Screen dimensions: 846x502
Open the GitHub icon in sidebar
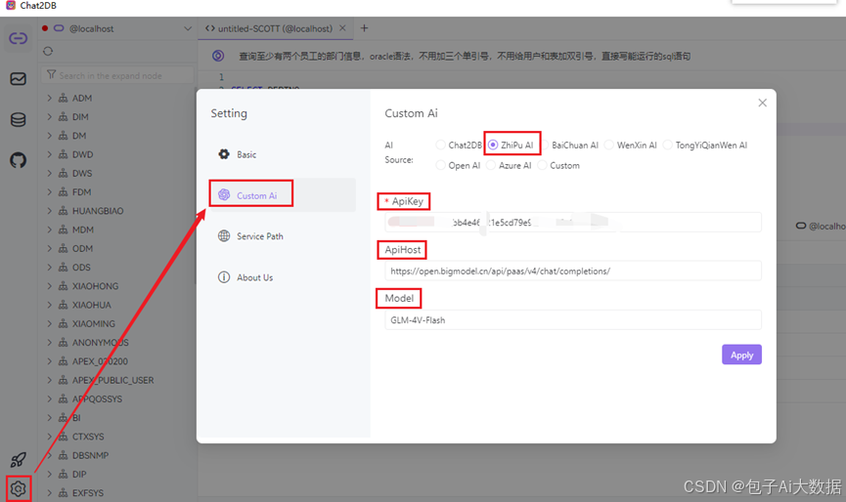(18, 160)
